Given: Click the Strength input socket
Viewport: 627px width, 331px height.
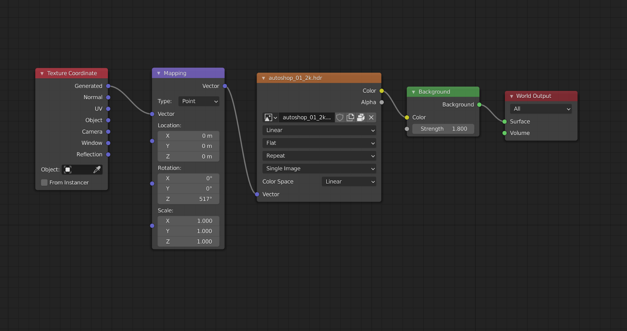Looking at the screenshot, I should tap(407, 129).
